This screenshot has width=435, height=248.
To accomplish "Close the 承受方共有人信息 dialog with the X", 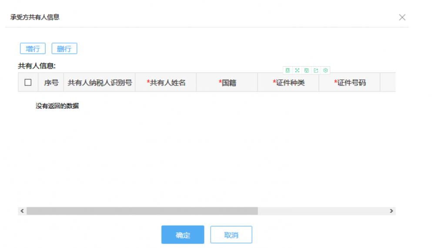I will point(402,17).
